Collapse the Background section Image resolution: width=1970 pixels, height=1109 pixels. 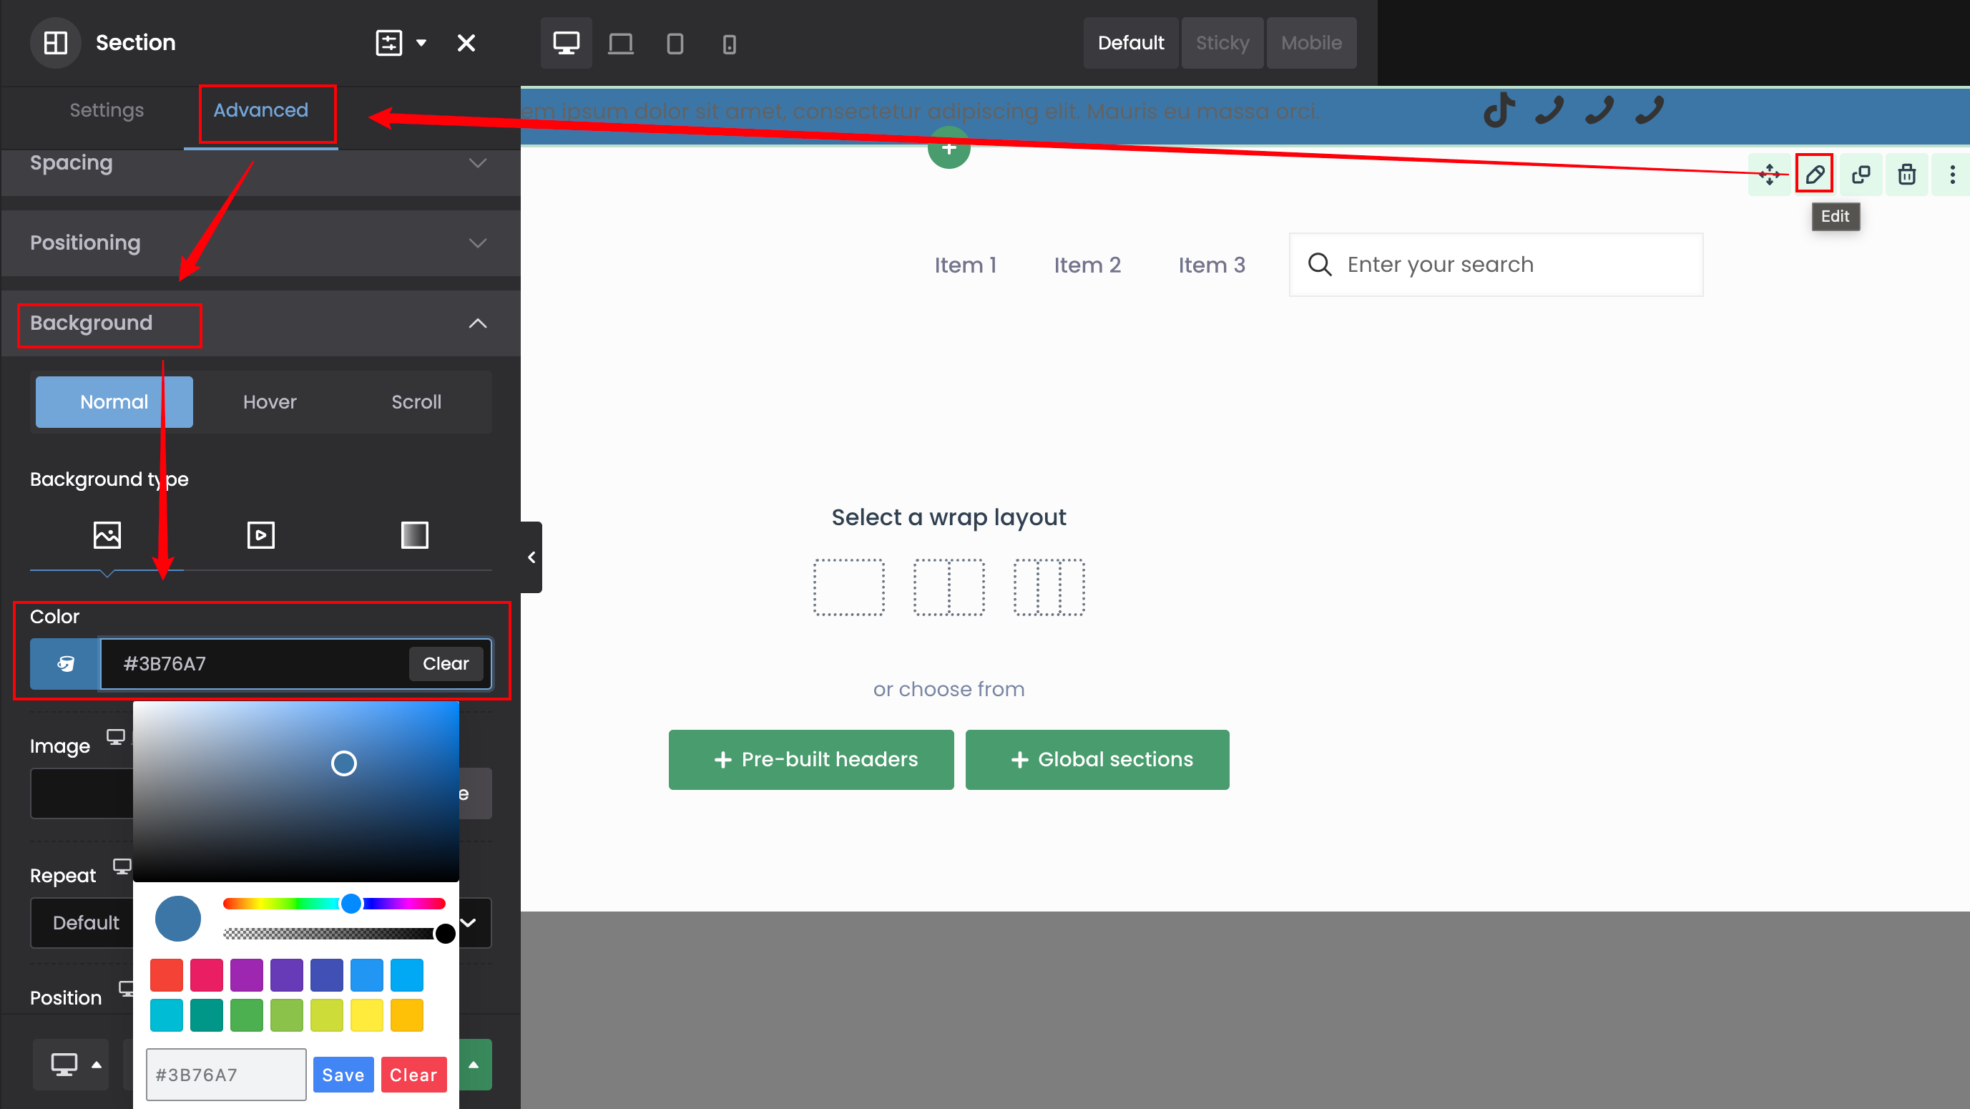point(478,322)
